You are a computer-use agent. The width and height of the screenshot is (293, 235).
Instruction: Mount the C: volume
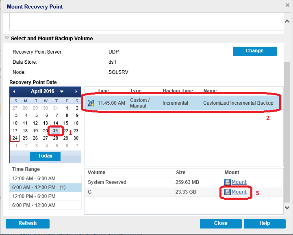point(239,192)
